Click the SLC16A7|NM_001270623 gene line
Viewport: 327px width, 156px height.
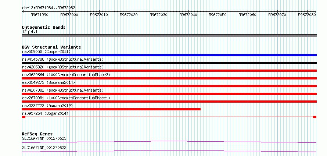[169, 142]
